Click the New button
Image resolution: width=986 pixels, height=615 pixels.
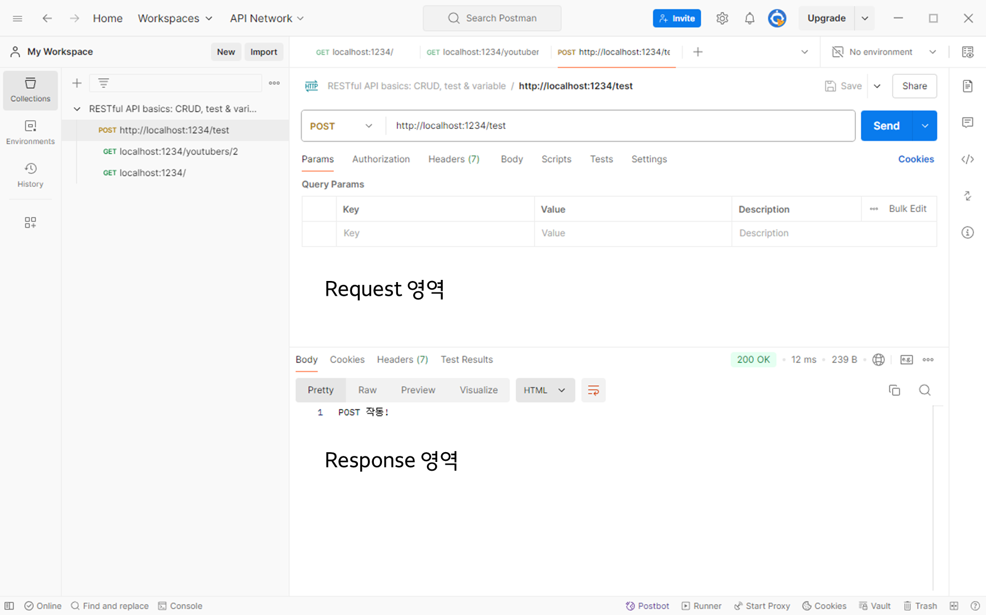click(x=226, y=52)
